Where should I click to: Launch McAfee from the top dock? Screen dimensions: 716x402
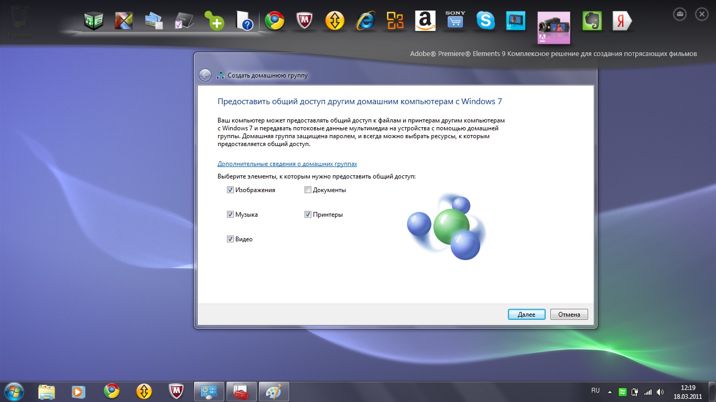[x=305, y=21]
